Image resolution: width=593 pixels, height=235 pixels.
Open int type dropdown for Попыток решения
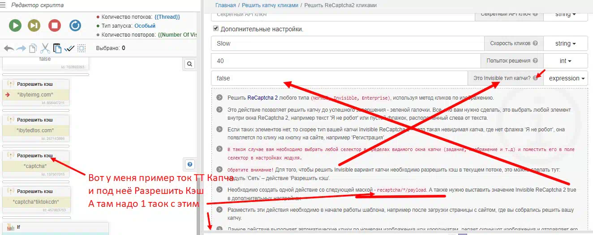(565, 61)
